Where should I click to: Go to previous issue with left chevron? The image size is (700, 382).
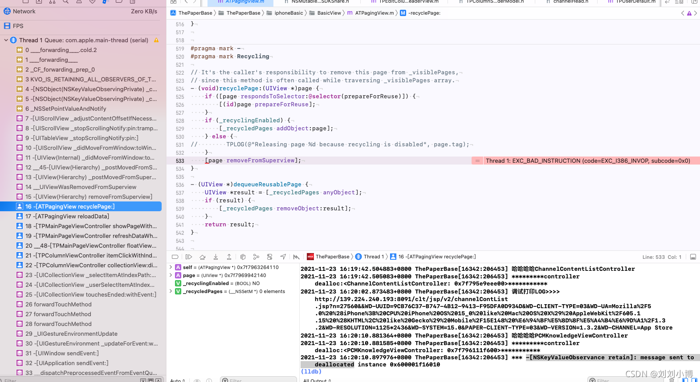tap(683, 13)
